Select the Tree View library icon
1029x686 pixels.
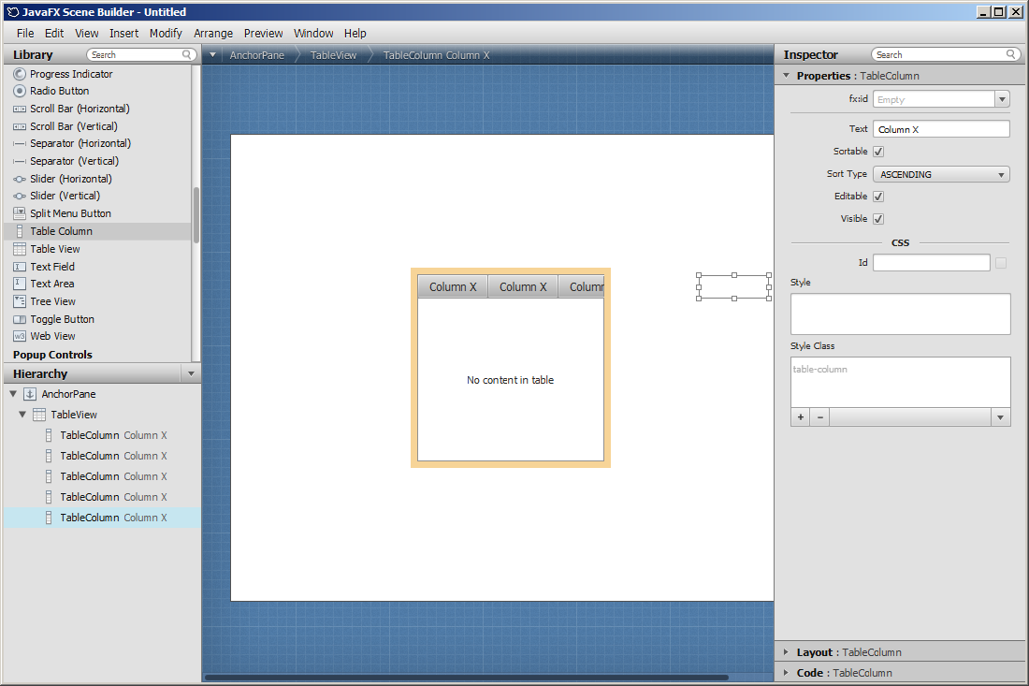coord(20,301)
